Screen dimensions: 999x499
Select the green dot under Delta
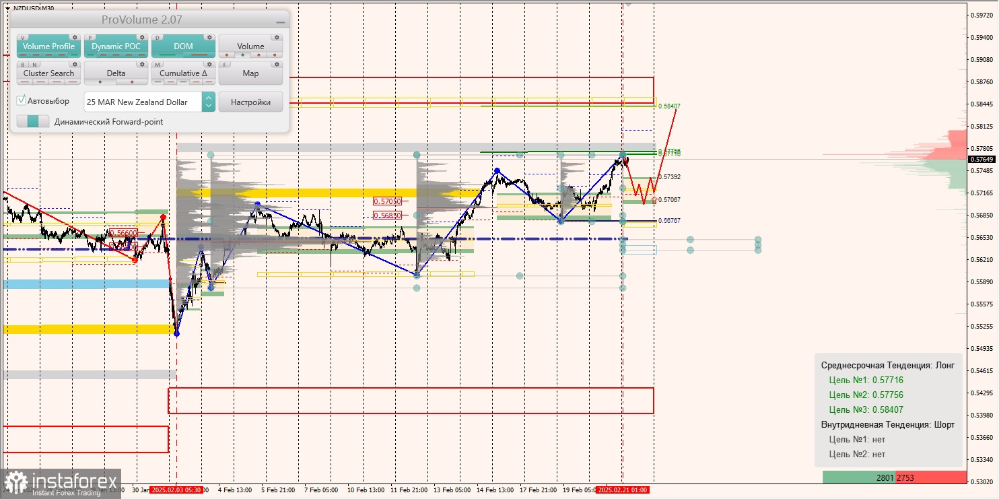point(100,82)
